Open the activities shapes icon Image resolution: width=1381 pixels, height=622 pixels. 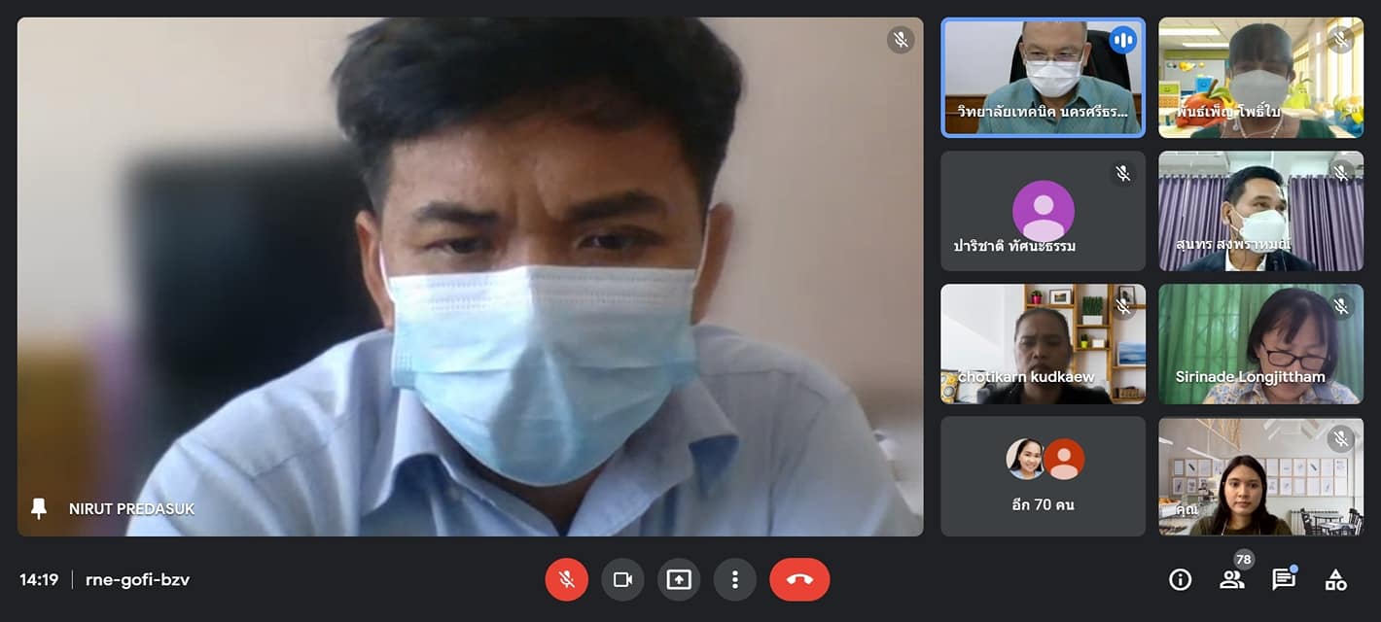point(1336,580)
